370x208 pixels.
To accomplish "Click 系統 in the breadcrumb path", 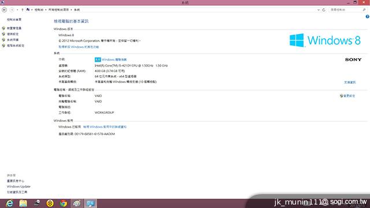I will coord(77,10).
